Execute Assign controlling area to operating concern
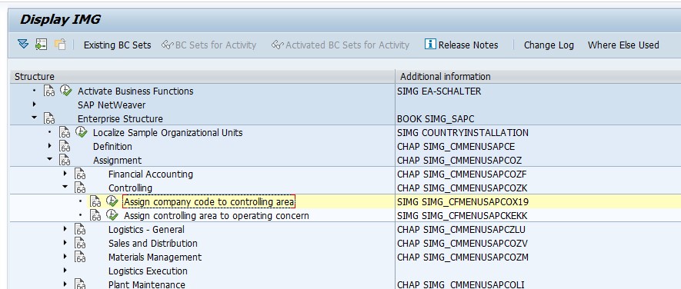Image resolution: width=681 pixels, height=289 pixels. [x=112, y=215]
